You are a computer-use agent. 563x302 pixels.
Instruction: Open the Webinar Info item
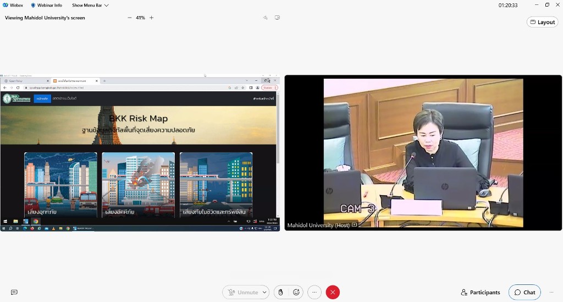pos(46,5)
